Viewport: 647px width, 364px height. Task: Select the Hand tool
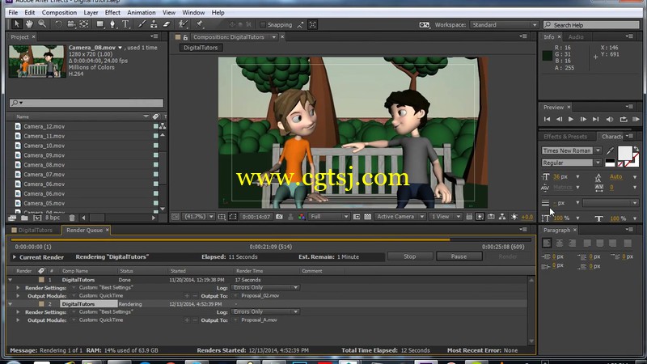click(29, 24)
